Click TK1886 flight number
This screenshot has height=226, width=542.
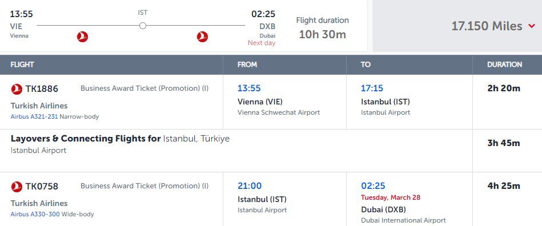[x=42, y=89]
